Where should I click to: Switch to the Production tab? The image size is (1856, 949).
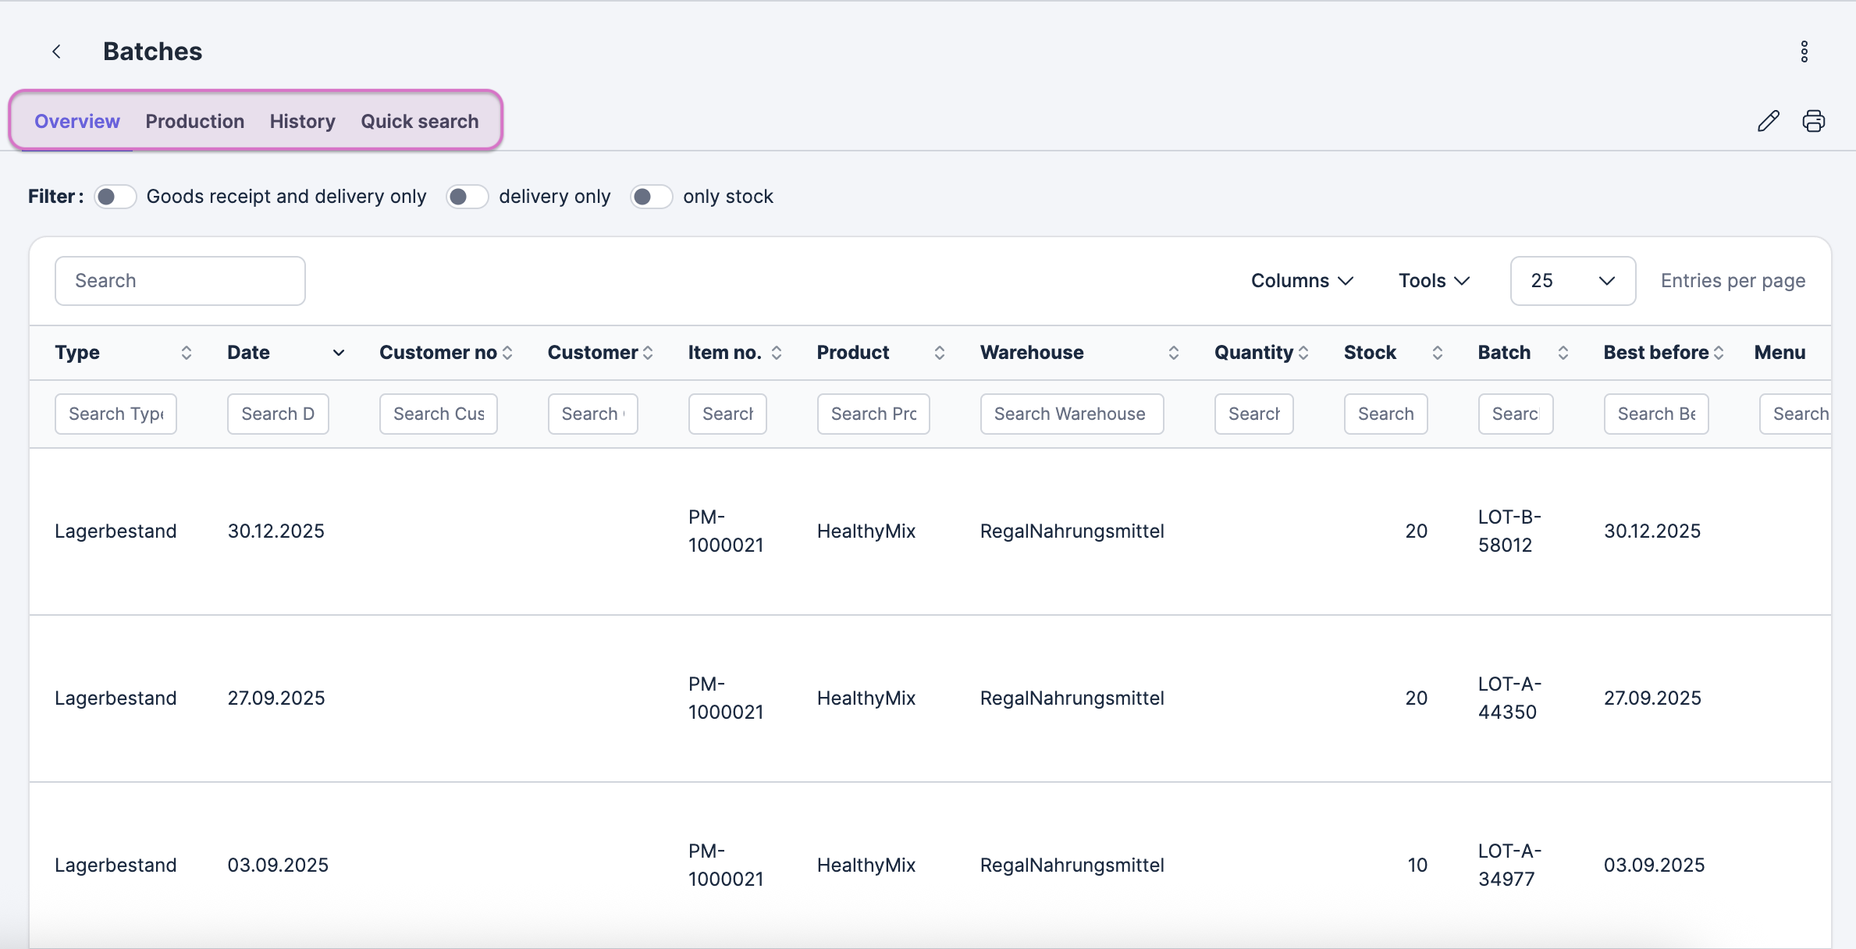194,122
